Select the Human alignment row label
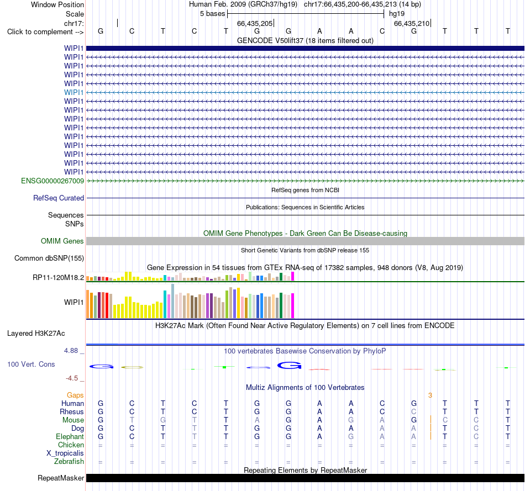The width and height of the screenshot is (525, 491). [x=72, y=404]
